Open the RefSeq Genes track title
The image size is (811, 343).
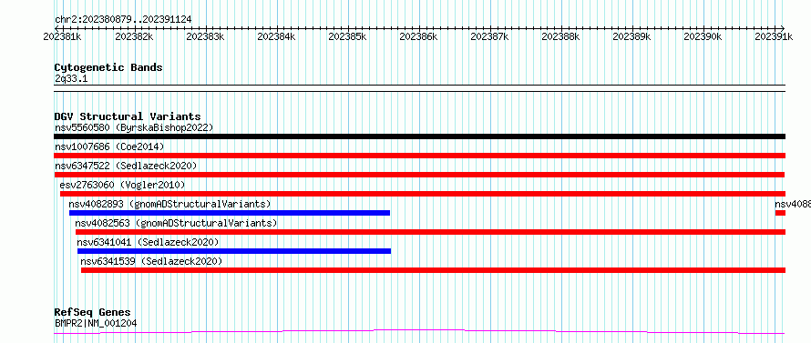click(93, 313)
